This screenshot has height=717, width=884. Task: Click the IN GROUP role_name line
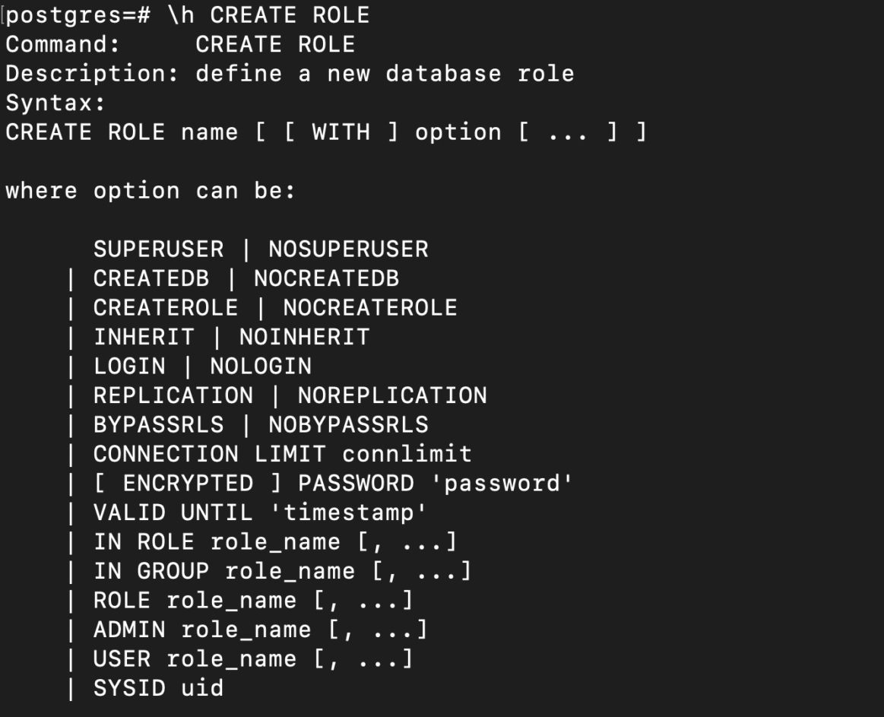click(x=283, y=572)
